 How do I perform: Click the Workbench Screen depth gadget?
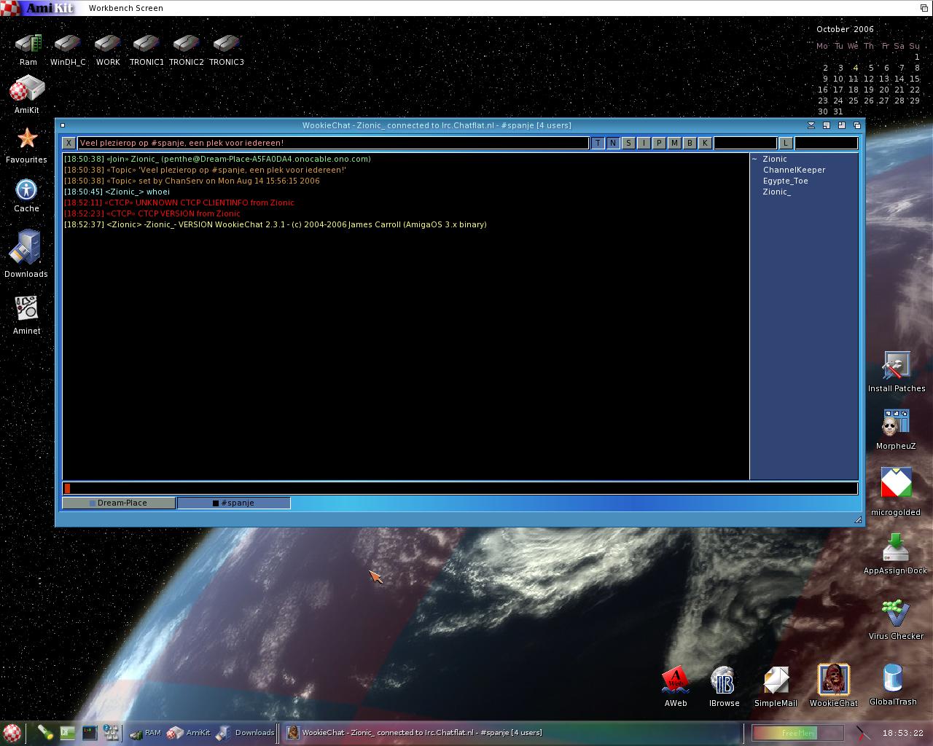(924, 7)
